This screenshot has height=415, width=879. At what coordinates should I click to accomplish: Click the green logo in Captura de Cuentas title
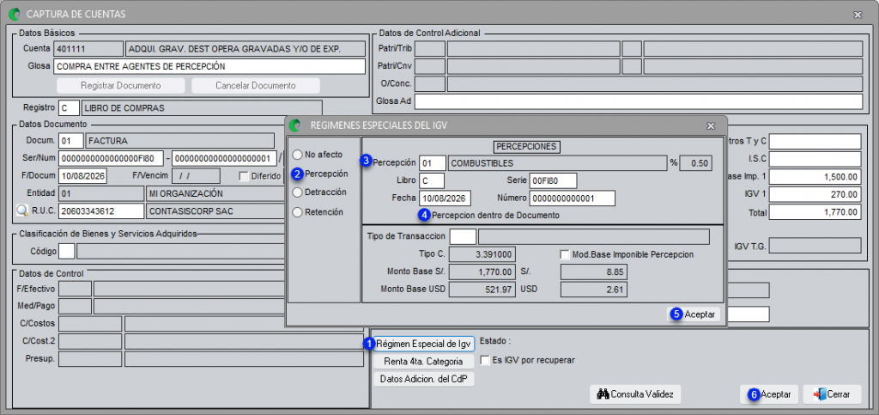15,14
